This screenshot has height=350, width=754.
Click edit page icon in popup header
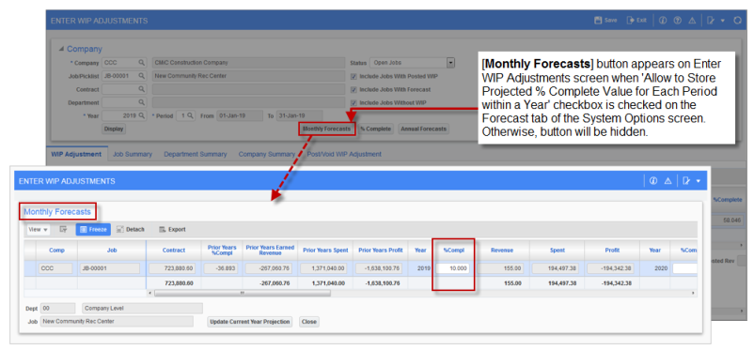click(x=686, y=181)
